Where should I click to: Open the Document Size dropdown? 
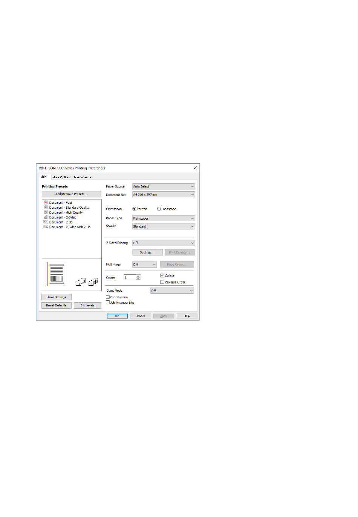164,194
